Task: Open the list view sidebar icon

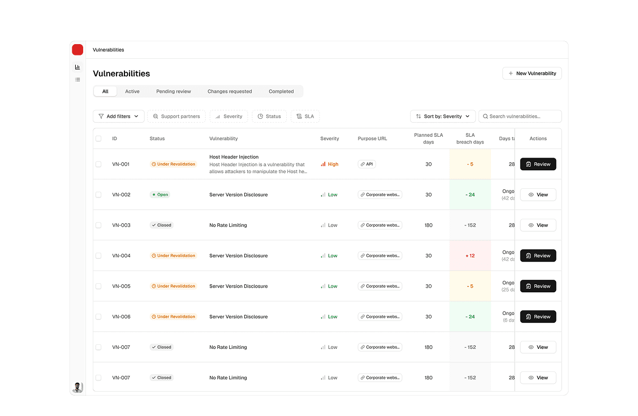Action: coord(77,80)
